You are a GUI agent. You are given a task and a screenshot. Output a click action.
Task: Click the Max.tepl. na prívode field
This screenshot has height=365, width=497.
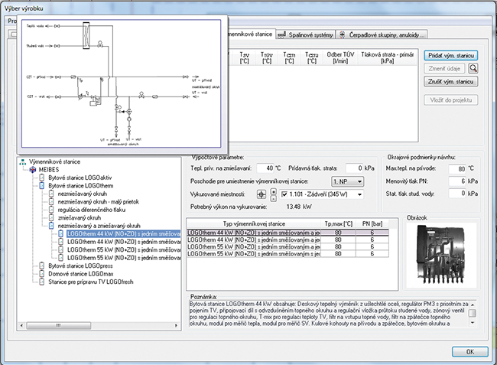[x=457, y=168]
